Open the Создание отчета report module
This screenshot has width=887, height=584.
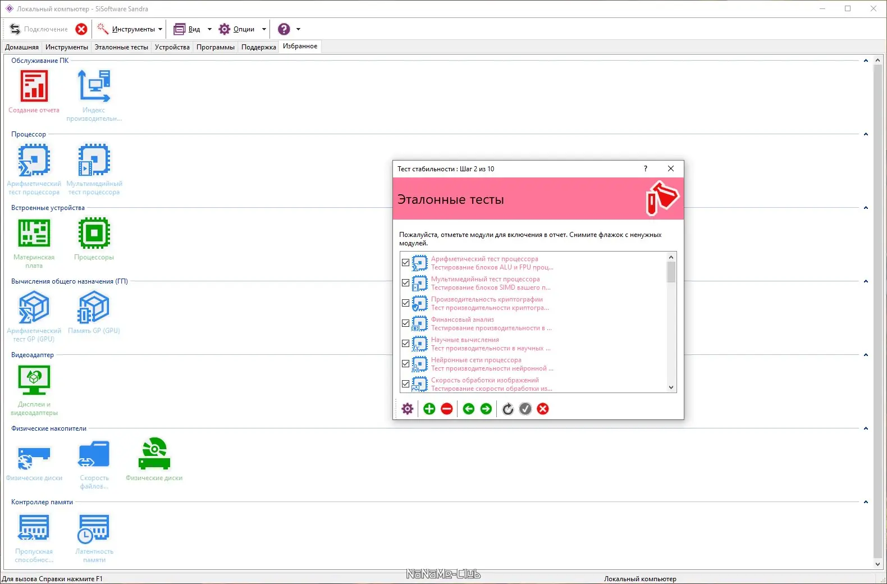click(34, 92)
